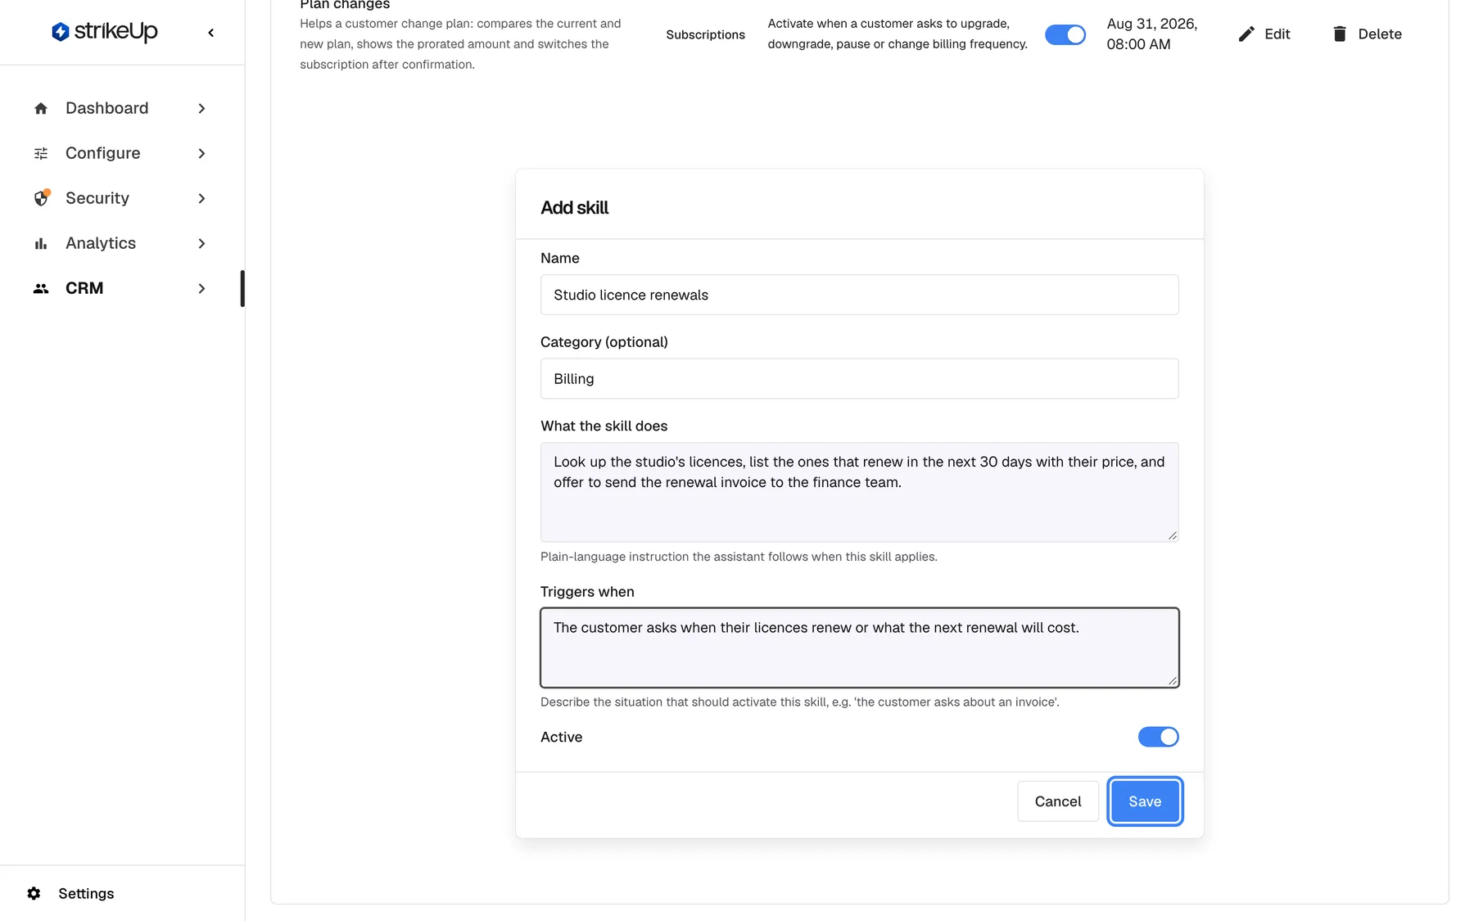Click the Analytics bar chart icon
Image resolution: width=1474 pixels, height=921 pixels.
41,243
